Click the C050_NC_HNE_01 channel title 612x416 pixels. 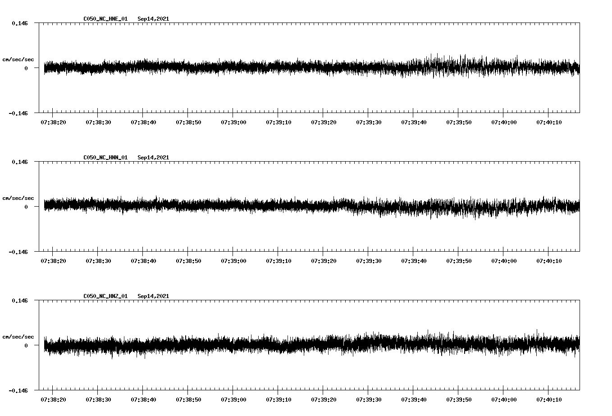(105, 19)
